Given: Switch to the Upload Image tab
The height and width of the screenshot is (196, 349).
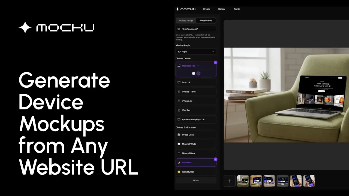Looking at the screenshot, I should pos(186,20).
